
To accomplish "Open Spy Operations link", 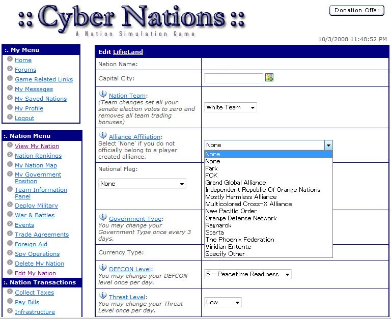I will tap(37, 254).
